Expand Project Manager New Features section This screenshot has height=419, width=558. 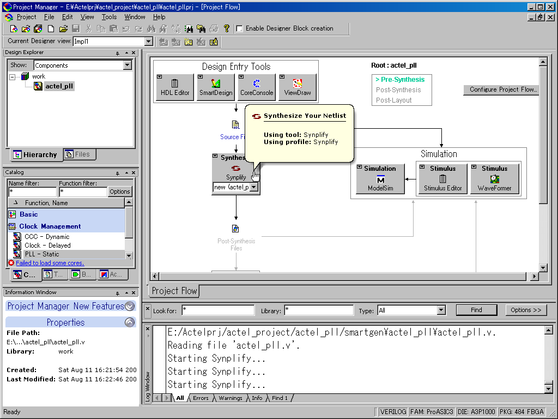pyautogui.click(x=130, y=306)
